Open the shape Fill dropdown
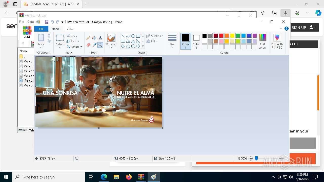Image resolution: width=324 pixels, height=182 pixels. click(152, 41)
